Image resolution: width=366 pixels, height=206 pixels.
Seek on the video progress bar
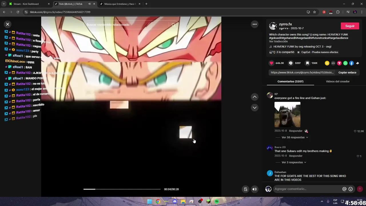(122, 189)
